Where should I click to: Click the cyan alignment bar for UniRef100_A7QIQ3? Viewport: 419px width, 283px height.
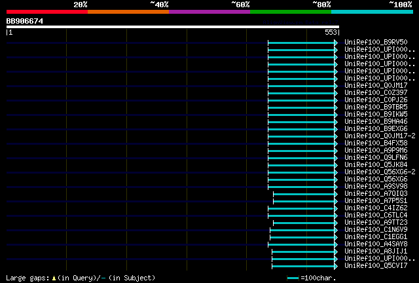[304, 194]
